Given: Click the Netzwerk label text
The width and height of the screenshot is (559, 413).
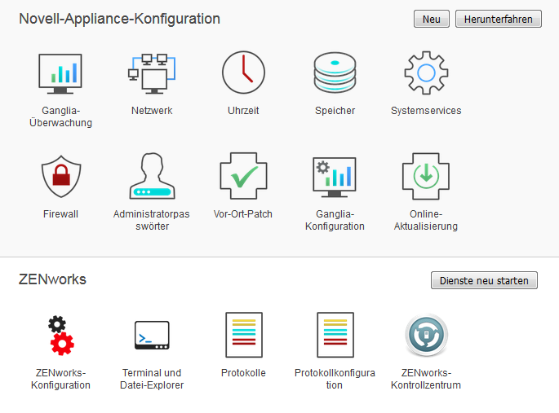Looking at the screenshot, I should point(152,111).
